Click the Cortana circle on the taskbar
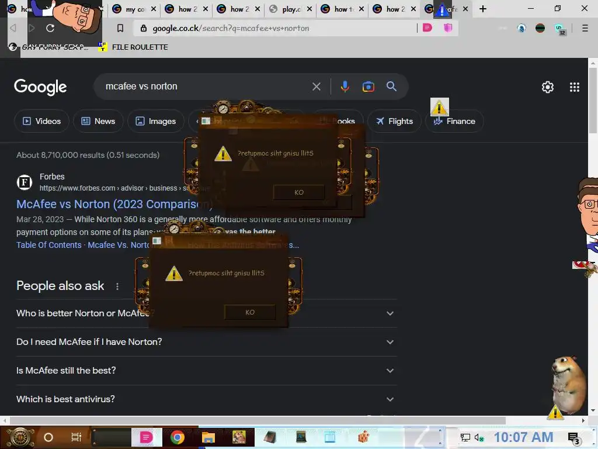Image resolution: width=598 pixels, height=449 pixels. [x=48, y=437]
